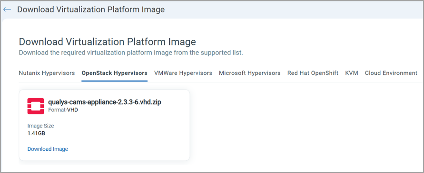Select the OpenStack Hypervisors tab
The image size is (424, 173).
click(x=115, y=73)
